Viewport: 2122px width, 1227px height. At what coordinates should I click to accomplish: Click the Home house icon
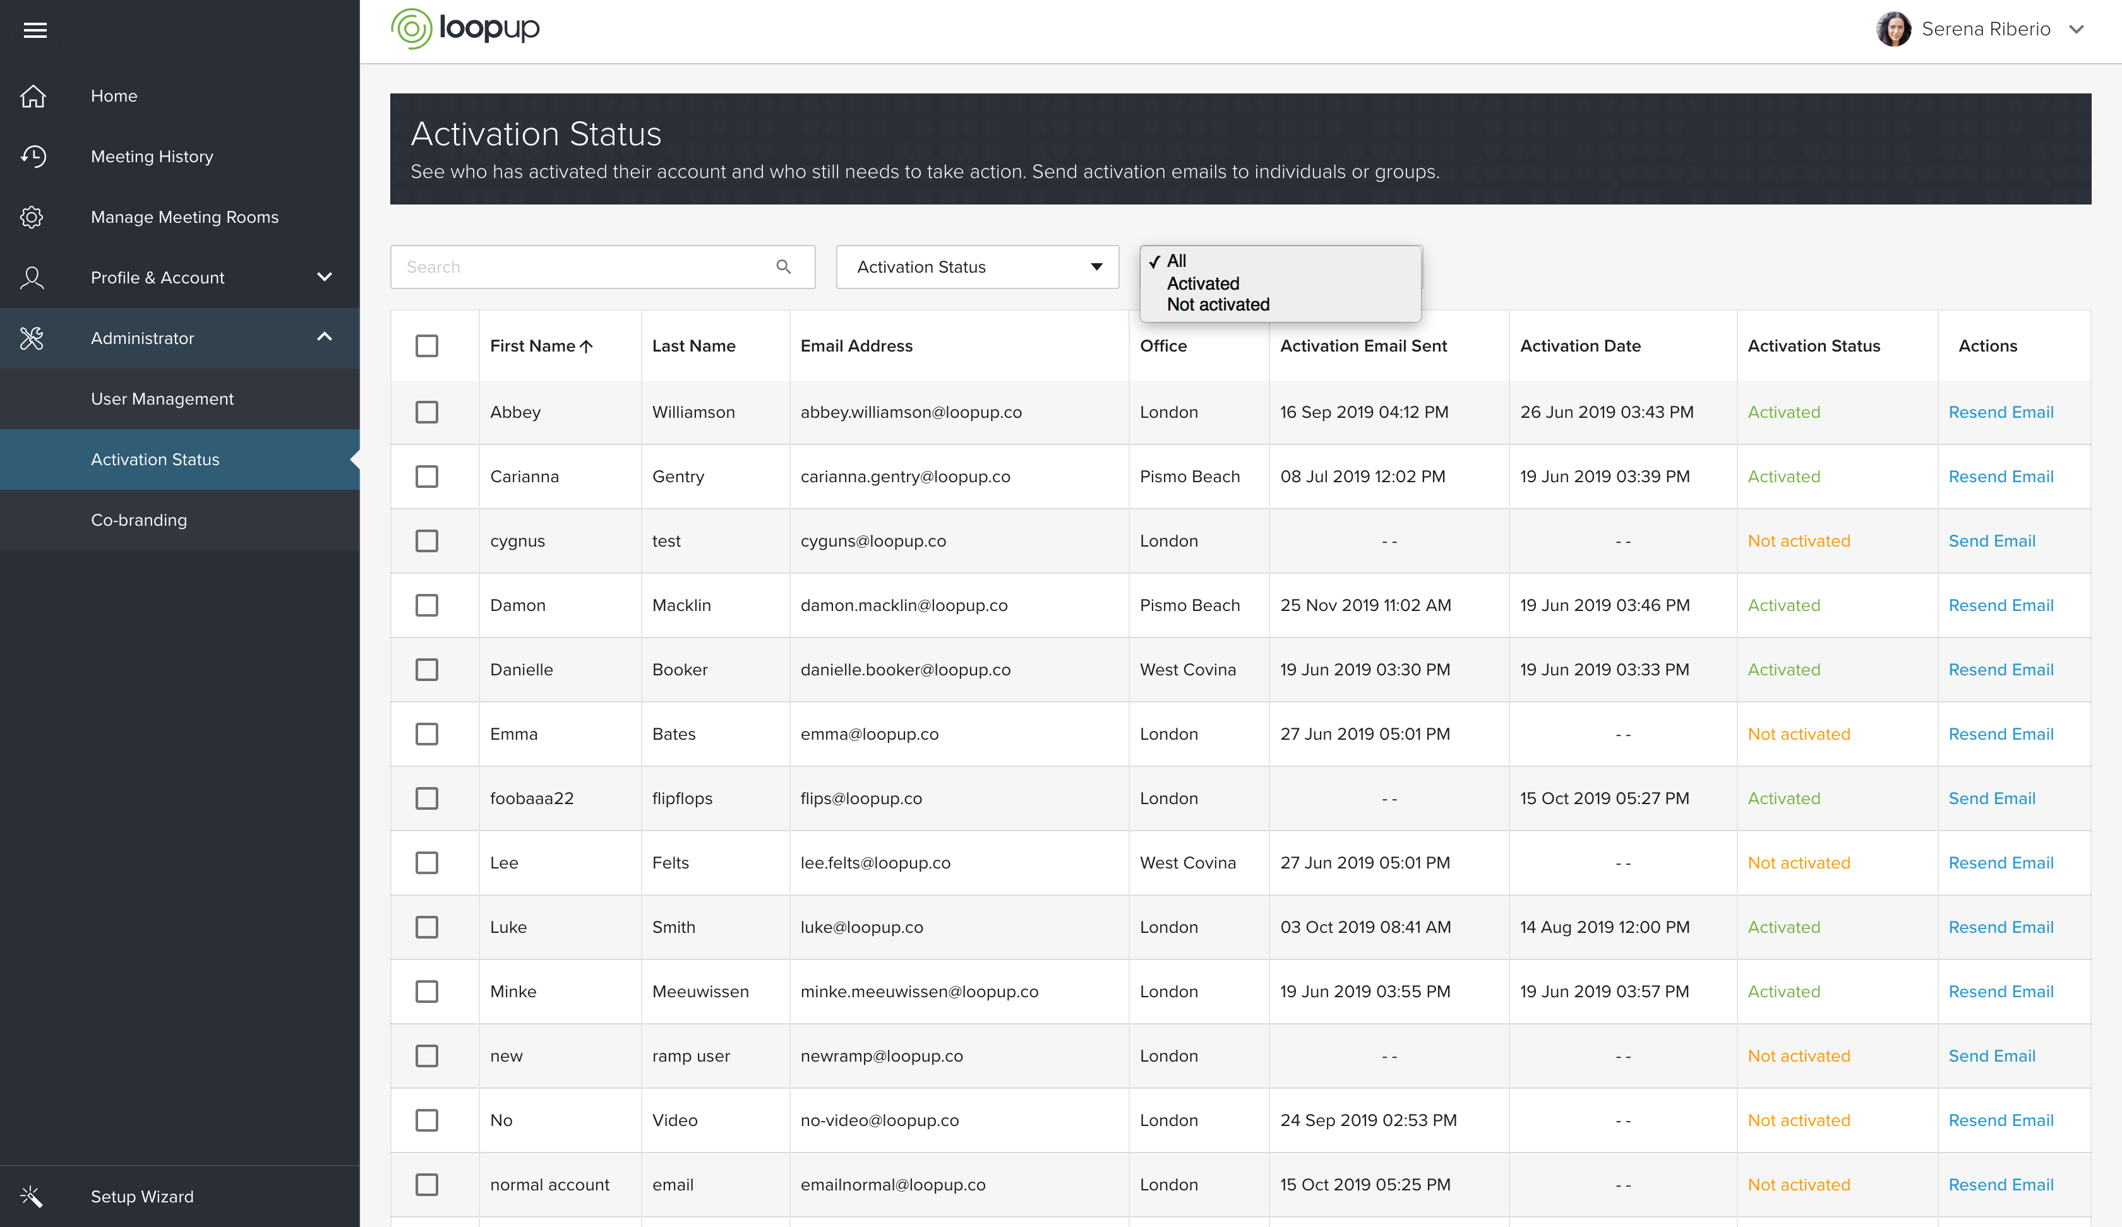point(33,96)
